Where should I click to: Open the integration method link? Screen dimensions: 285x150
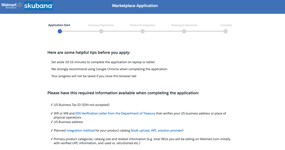coord(80,131)
